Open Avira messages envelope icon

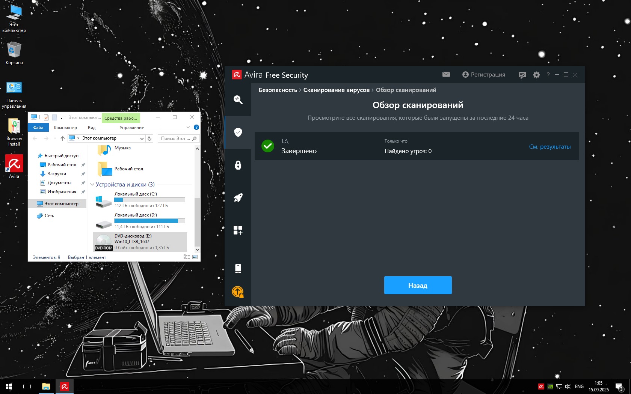(x=446, y=74)
